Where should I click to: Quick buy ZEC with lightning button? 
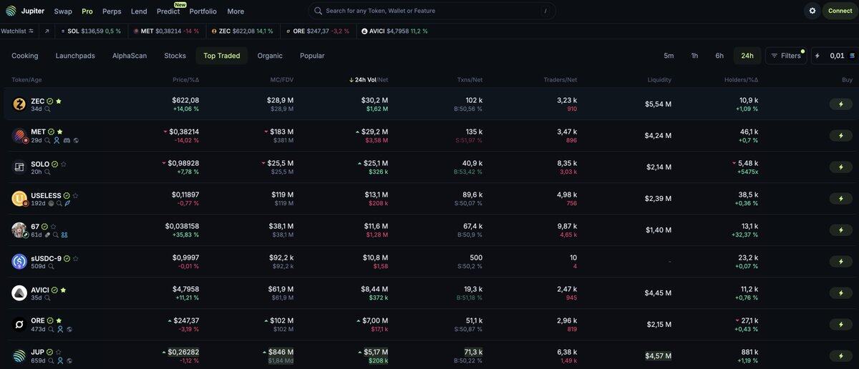840,104
